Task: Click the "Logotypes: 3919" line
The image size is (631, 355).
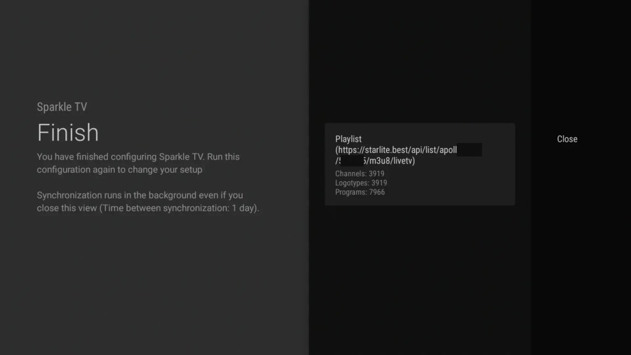Action: [x=361, y=183]
